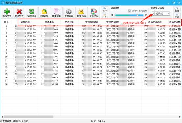Select row number 1 in the table
This screenshot has width=182, height=123.
pyautogui.click(x=6, y=26)
